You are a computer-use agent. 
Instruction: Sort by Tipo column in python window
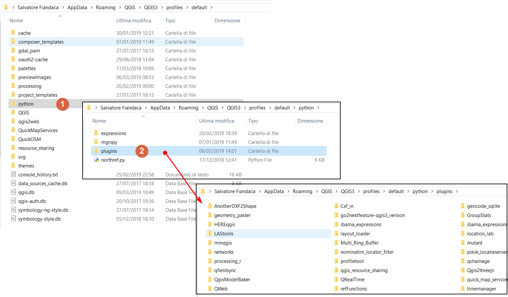coord(253,121)
